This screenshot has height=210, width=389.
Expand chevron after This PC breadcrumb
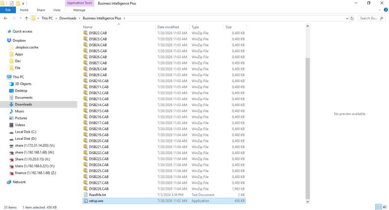click(x=56, y=18)
